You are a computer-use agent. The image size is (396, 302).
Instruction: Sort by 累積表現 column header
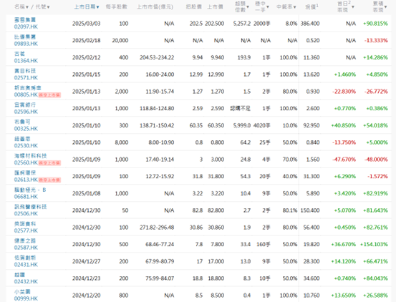coord(380,6)
